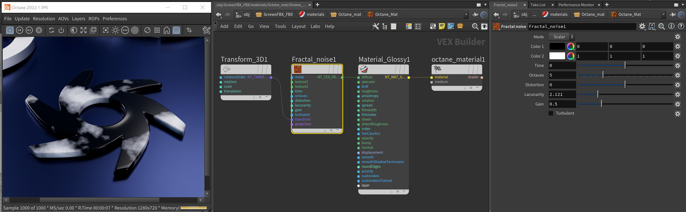Image resolution: width=686 pixels, height=212 pixels.
Task: Expand the network path dropdown arrow
Action: [x=466, y=15]
